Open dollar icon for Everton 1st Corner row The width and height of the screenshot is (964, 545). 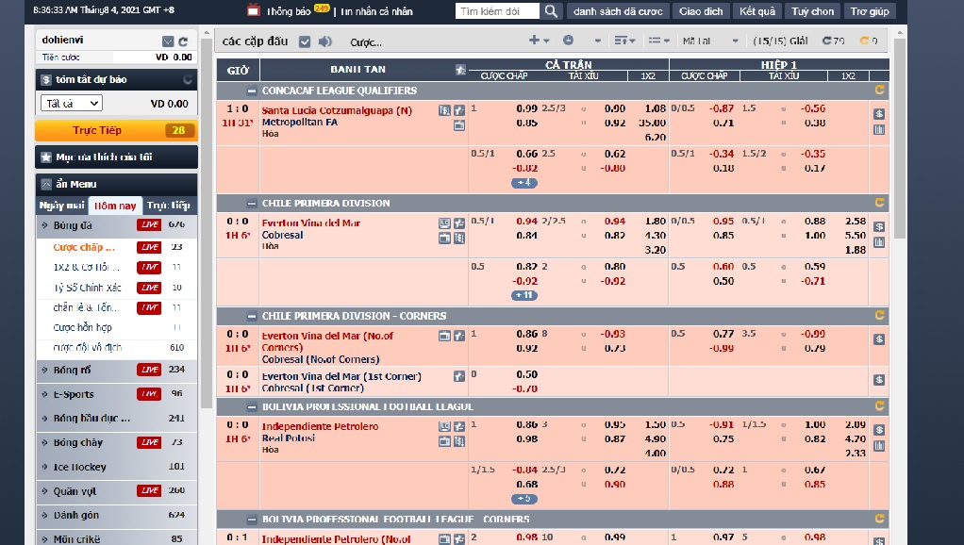tap(879, 380)
